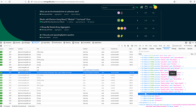Click the 'aggregation' tag on first topic
This screenshot has width=196, height=107.
point(58,14)
